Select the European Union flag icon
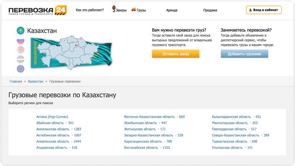The width and height of the screenshot is (295, 166). (21, 68)
